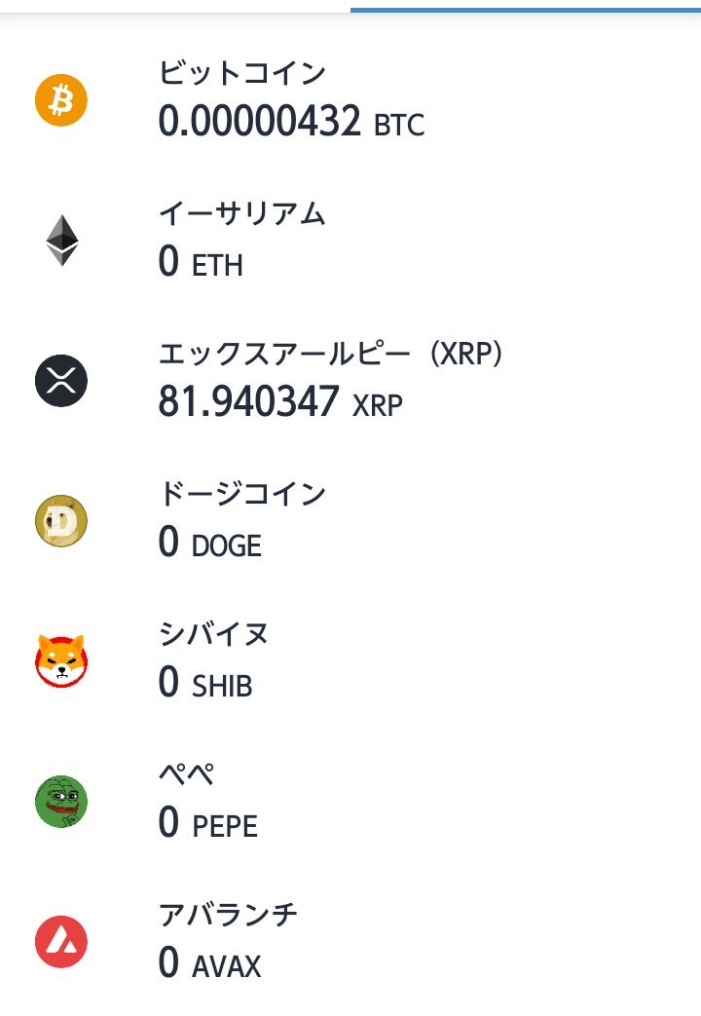Tap the Shiba Inu dog icon

[61, 660]
